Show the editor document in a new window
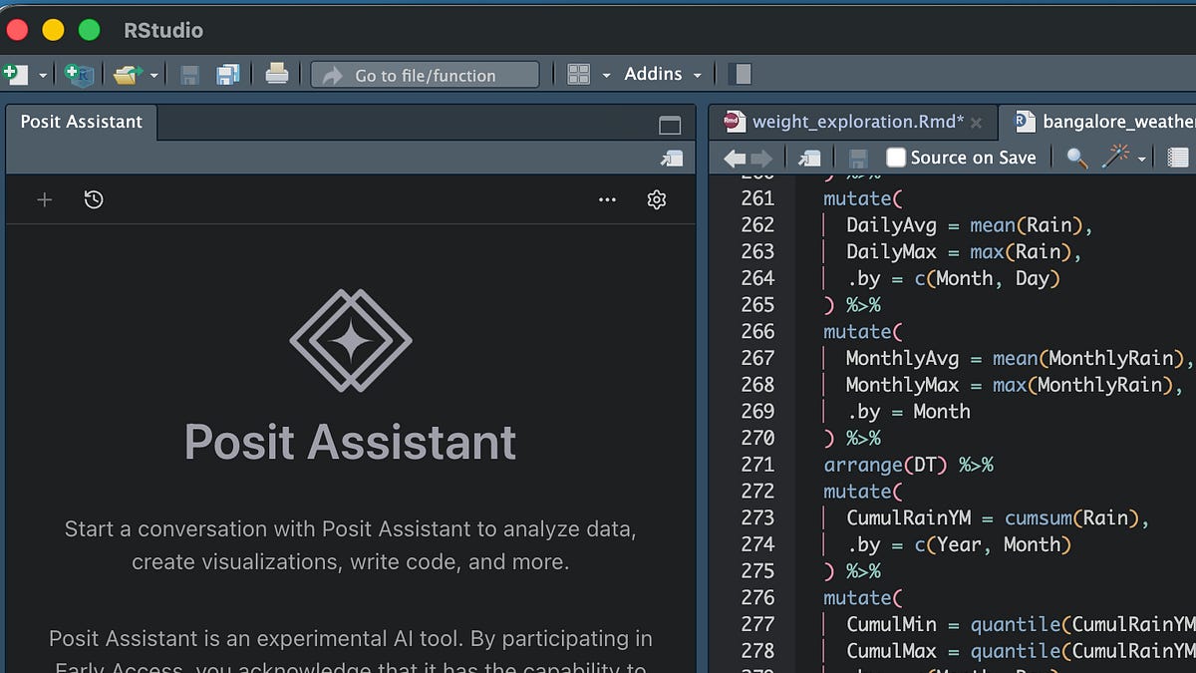Screen dimensions: 1196x673 click(x=810, y=158)
